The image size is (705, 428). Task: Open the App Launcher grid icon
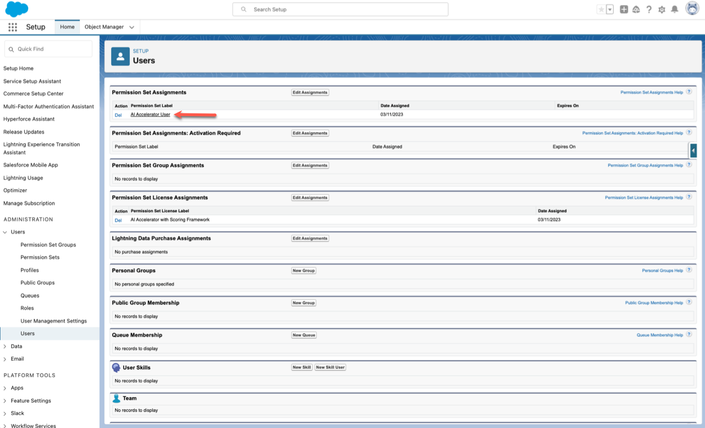pos(12,27)
